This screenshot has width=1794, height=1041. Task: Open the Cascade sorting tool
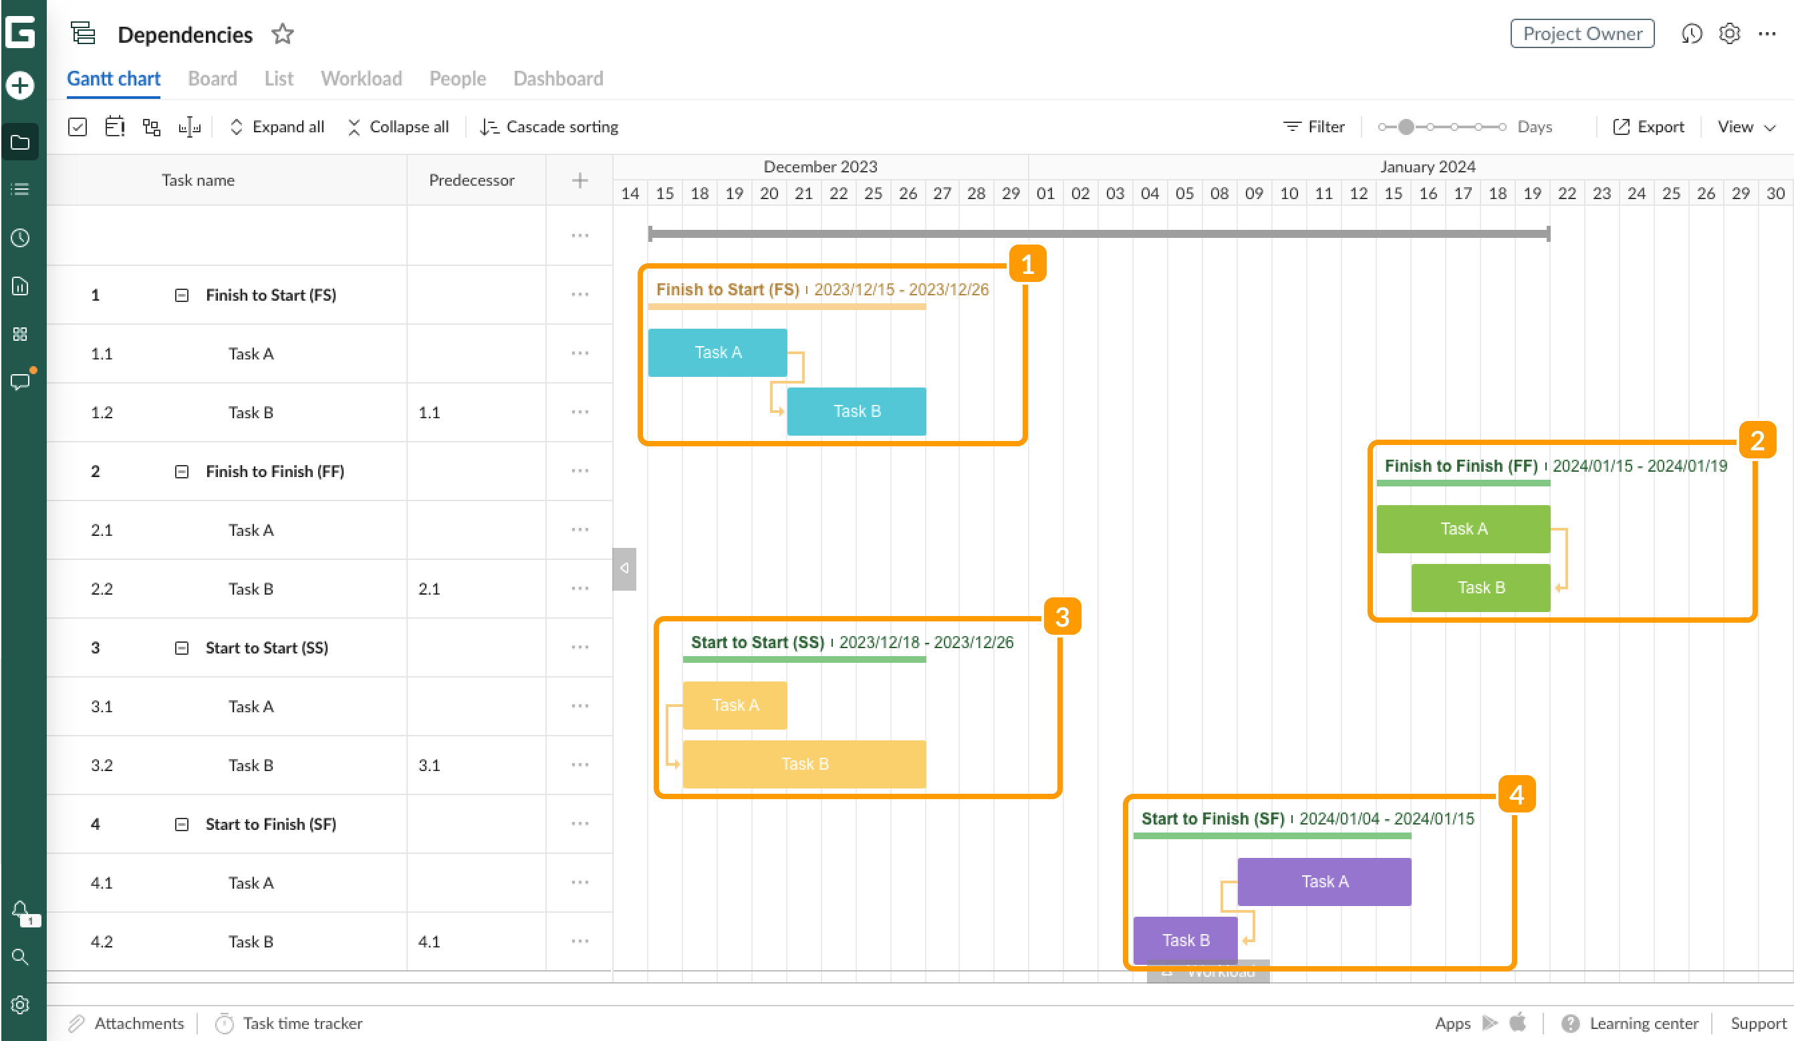pos(548,127)
